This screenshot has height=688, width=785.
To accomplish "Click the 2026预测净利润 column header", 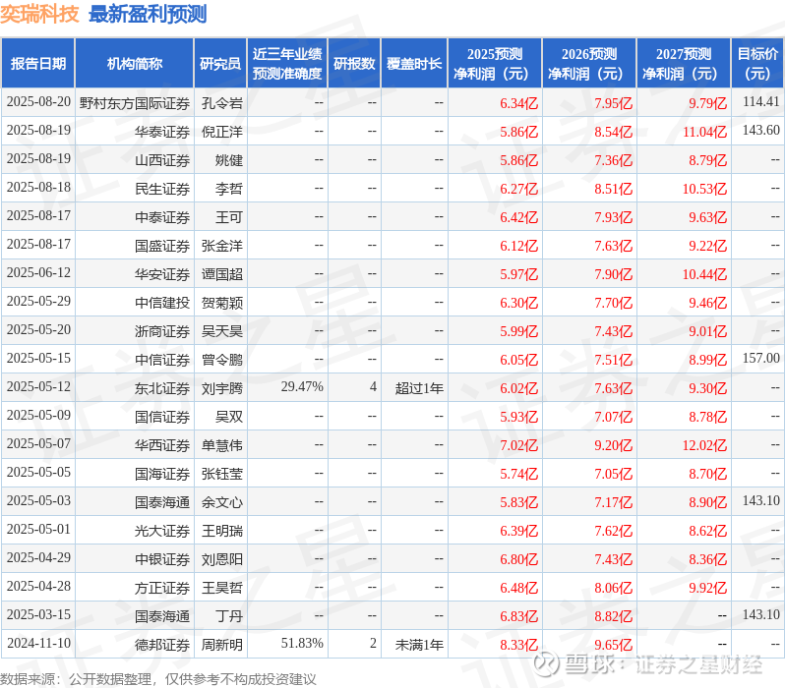I will pyautogui.click(x=589, y=64).
